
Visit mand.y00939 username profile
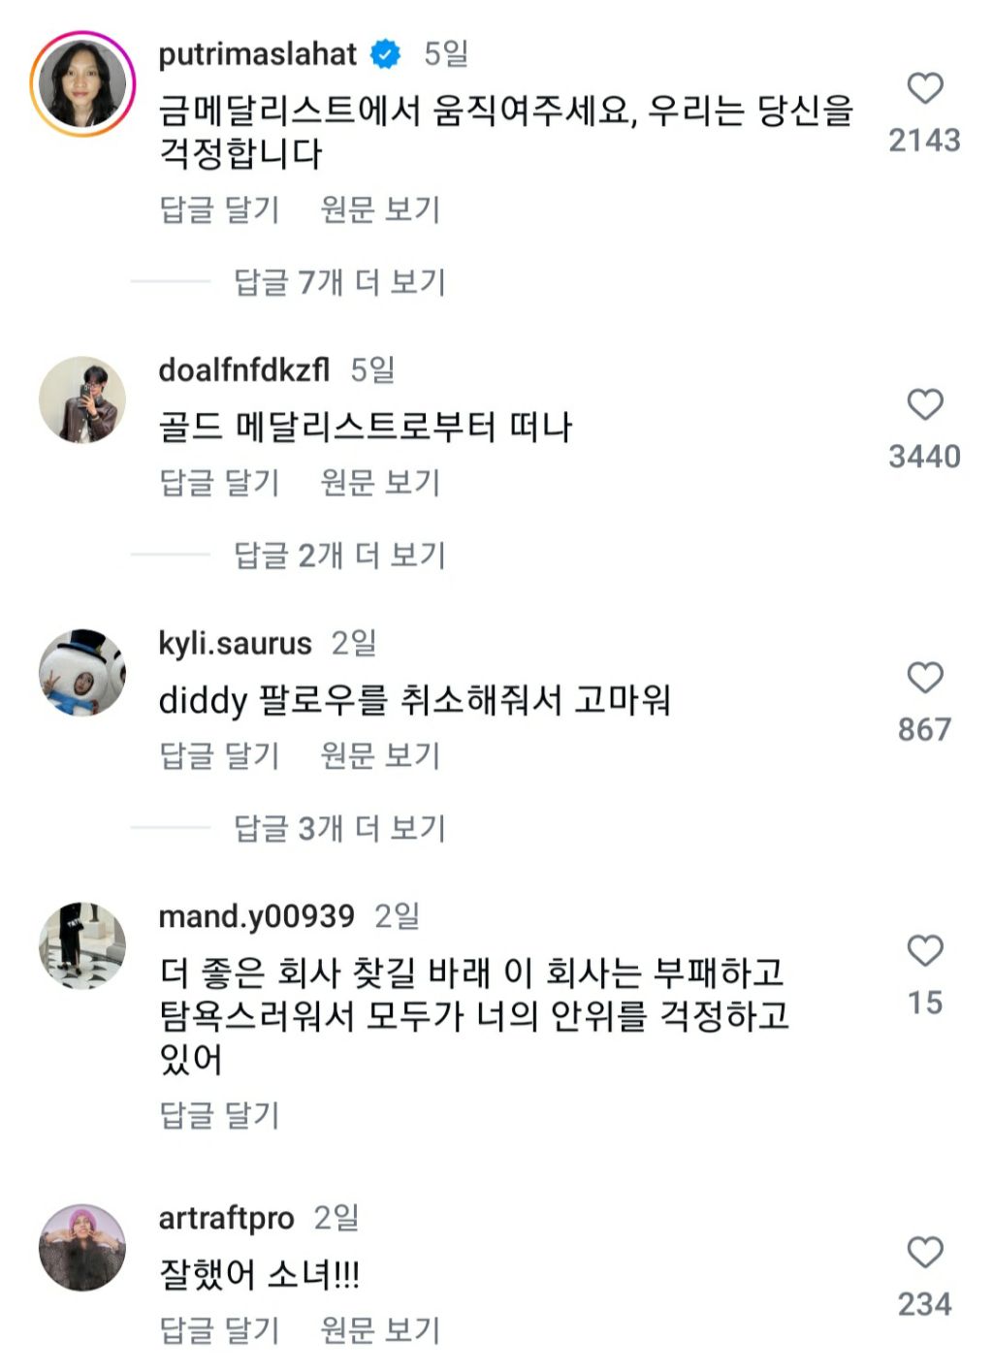[x=256, y=916]
